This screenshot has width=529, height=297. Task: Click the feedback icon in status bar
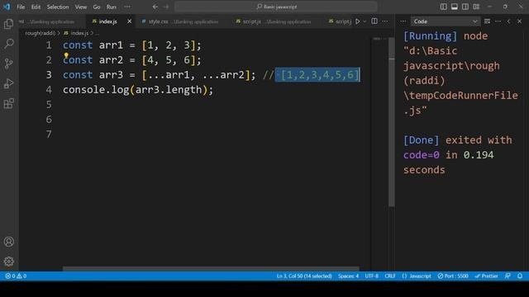coord(508,276)
